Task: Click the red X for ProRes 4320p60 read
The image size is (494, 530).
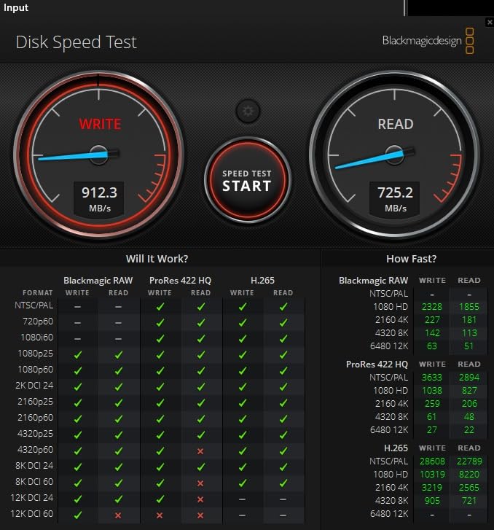Action: (200, 451)
